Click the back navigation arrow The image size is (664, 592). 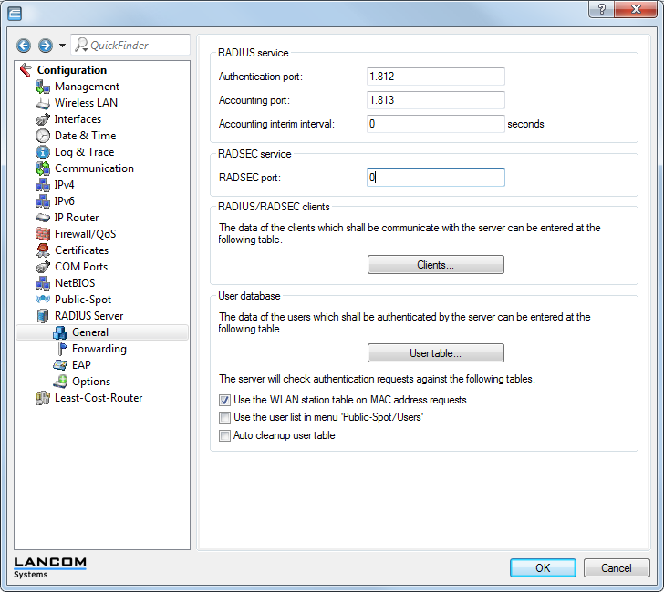[24, 46]
